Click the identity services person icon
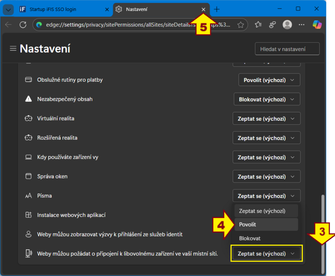This screenshot has height=276, width=335. pyautogui.click(x=29, y=234)
